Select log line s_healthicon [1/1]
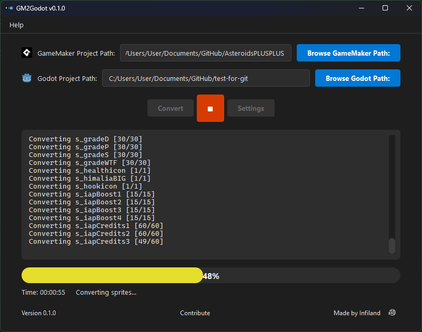The height and width of the screenshot is (332, 422). (x=89, y=171)
